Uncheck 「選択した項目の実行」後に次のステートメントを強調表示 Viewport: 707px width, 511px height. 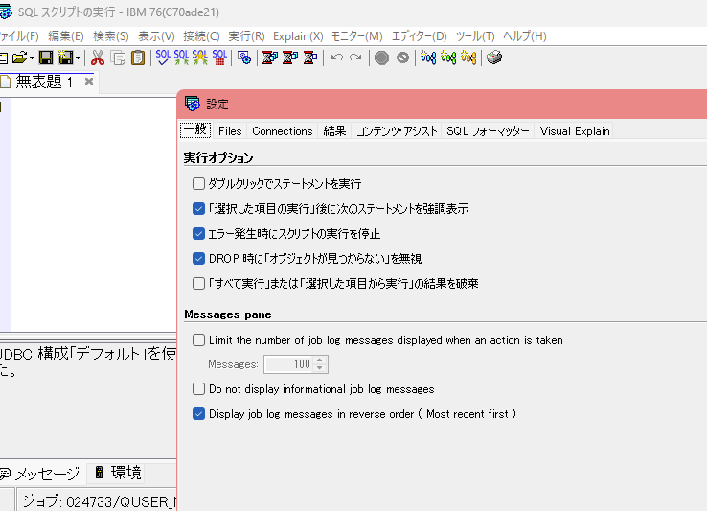click(x=198, y=209)
